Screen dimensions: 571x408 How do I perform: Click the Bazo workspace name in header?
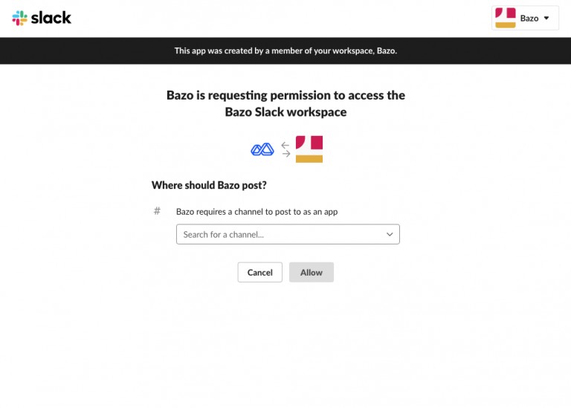click(529, 18)
